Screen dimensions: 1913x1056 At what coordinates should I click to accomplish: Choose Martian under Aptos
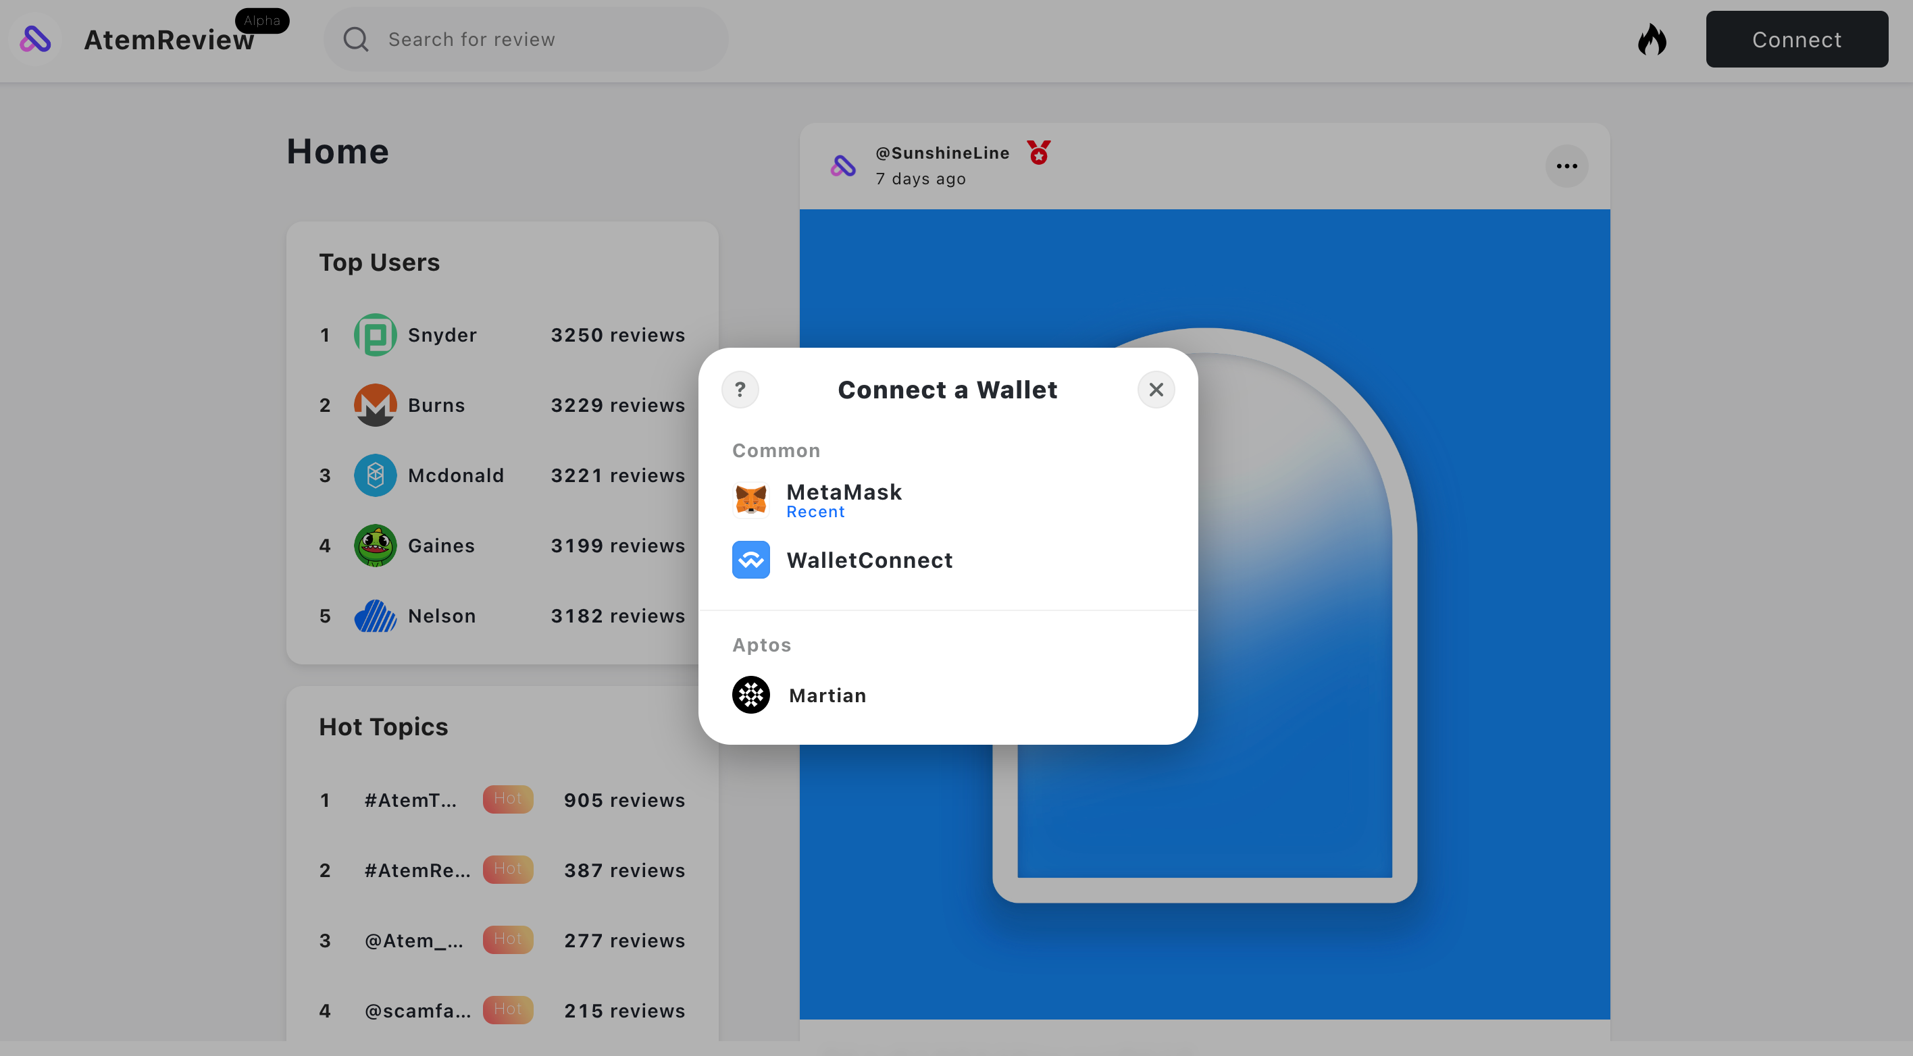coord(827,695)
